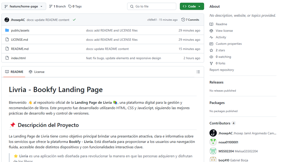Screen dimensions: 281x162
Task: Click the license scale icon in About
Action: (x=211, y=31)
